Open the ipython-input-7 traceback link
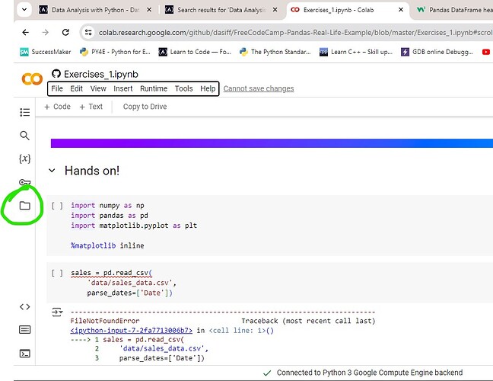The image size is (493, 381). (x=132, y=330)
